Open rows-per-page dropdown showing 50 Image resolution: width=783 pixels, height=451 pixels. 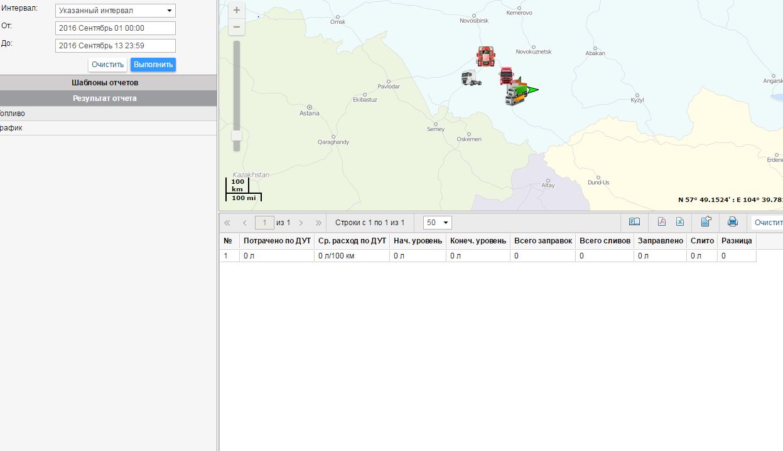point(438,223)
